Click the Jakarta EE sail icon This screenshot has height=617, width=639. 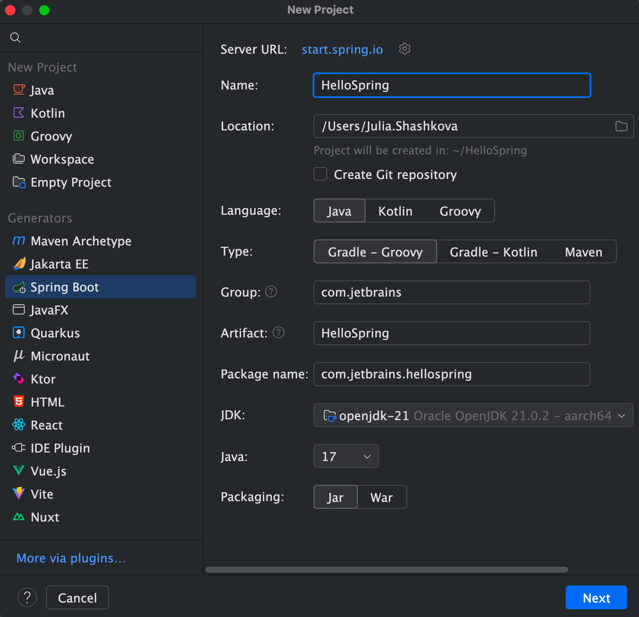pos(19,264)
